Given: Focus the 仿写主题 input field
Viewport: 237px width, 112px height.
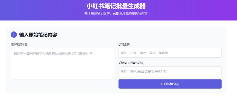Looking at the screenshot, I should pos(170,53).
